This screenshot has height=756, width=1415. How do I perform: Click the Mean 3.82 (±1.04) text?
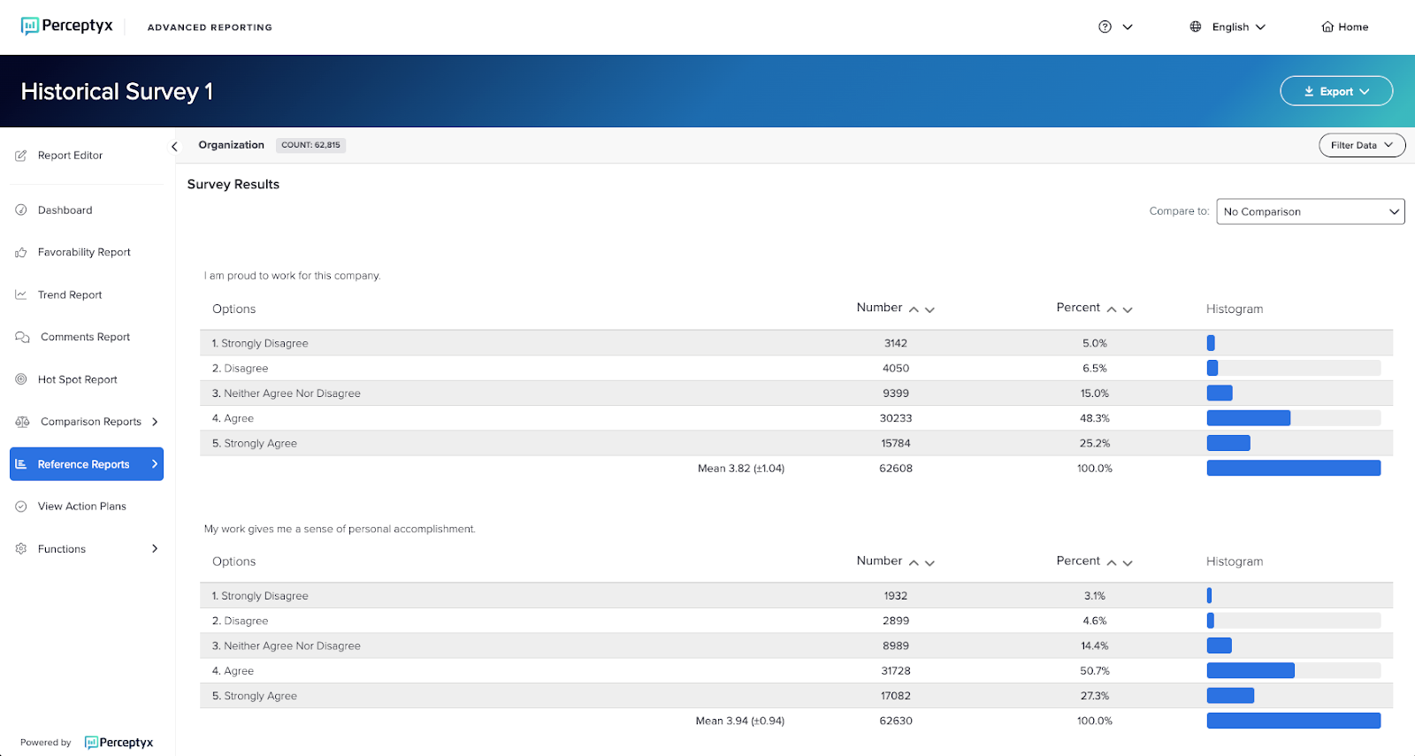741,469
